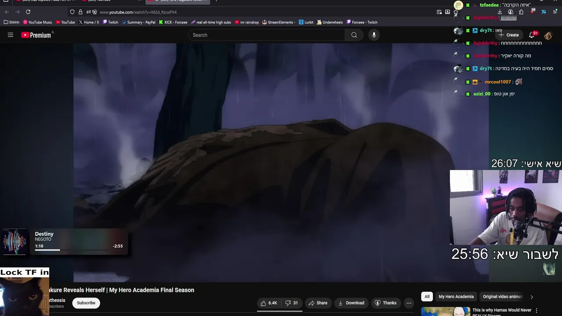This screenshot has height=316, width=562.
Task: Open the Lurkit bookmark
Action: (306, 22)
